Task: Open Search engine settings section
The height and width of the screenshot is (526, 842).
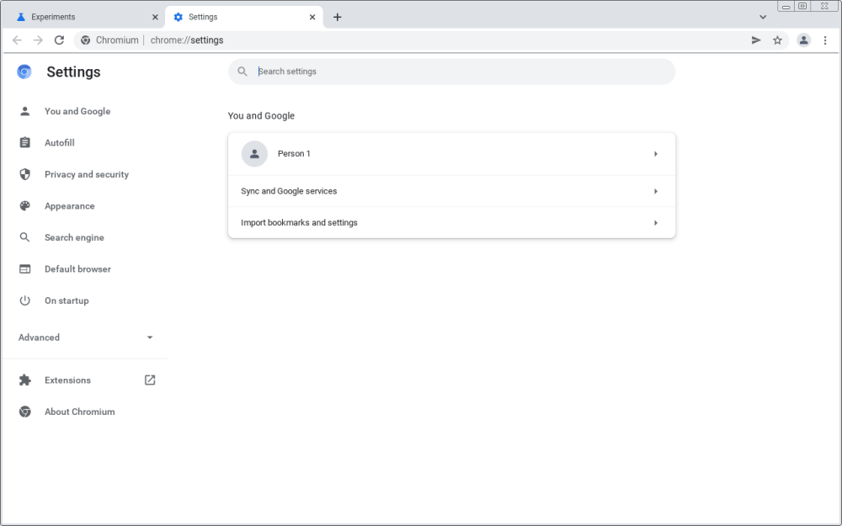Action: (74, 237)
